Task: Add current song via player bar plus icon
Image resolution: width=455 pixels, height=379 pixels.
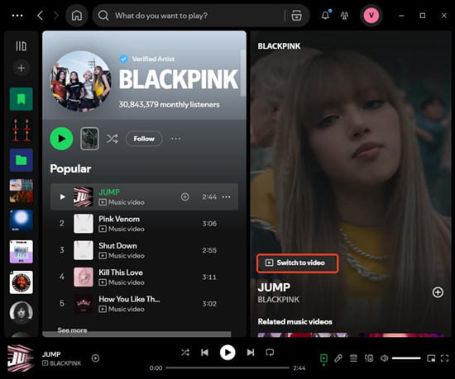Action: pos(95,358)
